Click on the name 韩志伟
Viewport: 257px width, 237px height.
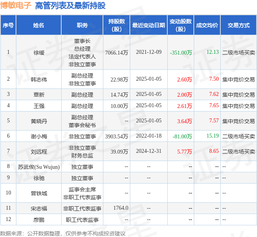point(39,79)
